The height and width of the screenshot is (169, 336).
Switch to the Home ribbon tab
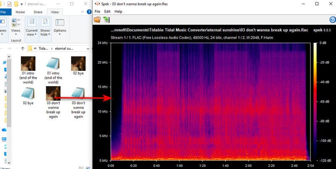click(20, 12)
